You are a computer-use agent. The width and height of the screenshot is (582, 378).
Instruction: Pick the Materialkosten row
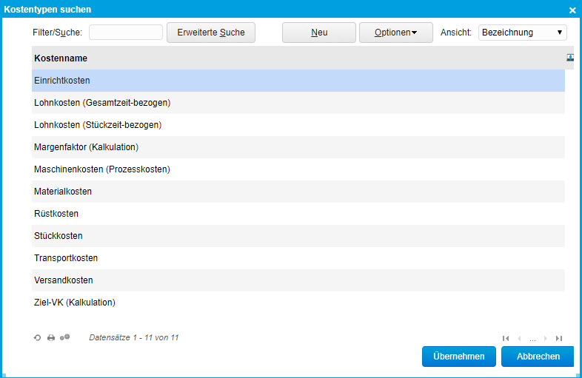[x=298, y=192]
